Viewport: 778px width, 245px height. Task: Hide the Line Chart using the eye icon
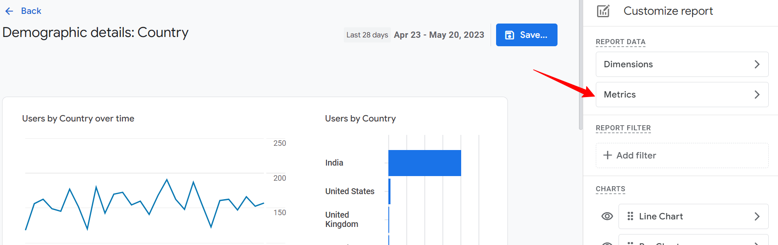tap(606, 216)
